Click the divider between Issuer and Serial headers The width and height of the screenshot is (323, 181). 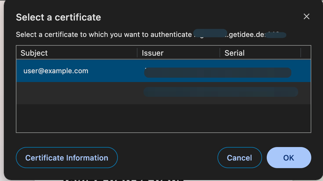(220, 53)
